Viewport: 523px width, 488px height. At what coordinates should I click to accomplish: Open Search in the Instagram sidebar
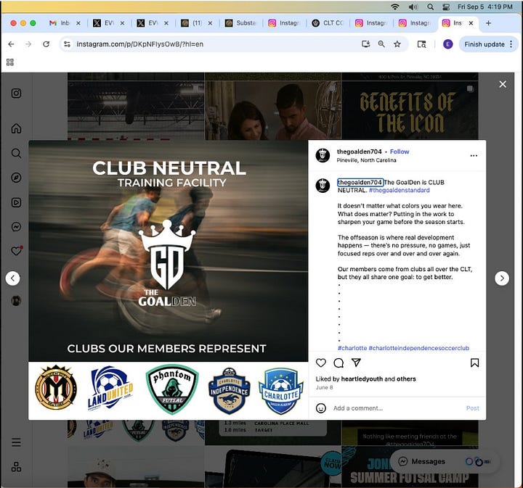coord(16,153)
